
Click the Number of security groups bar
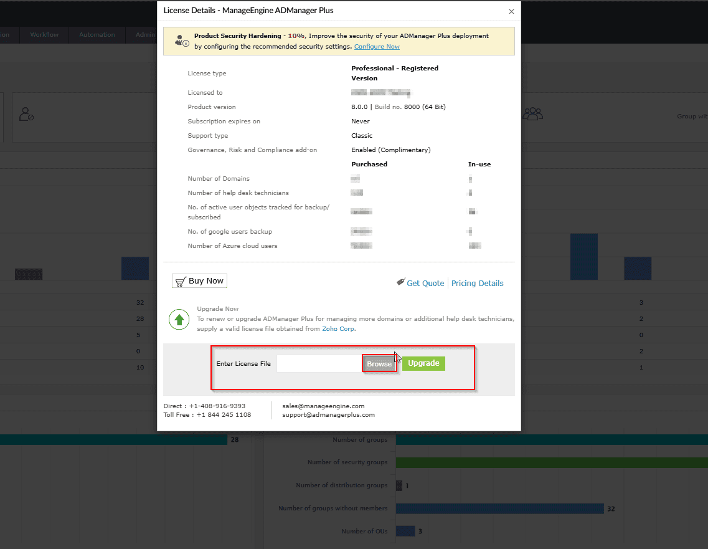[x=552, y=462]
